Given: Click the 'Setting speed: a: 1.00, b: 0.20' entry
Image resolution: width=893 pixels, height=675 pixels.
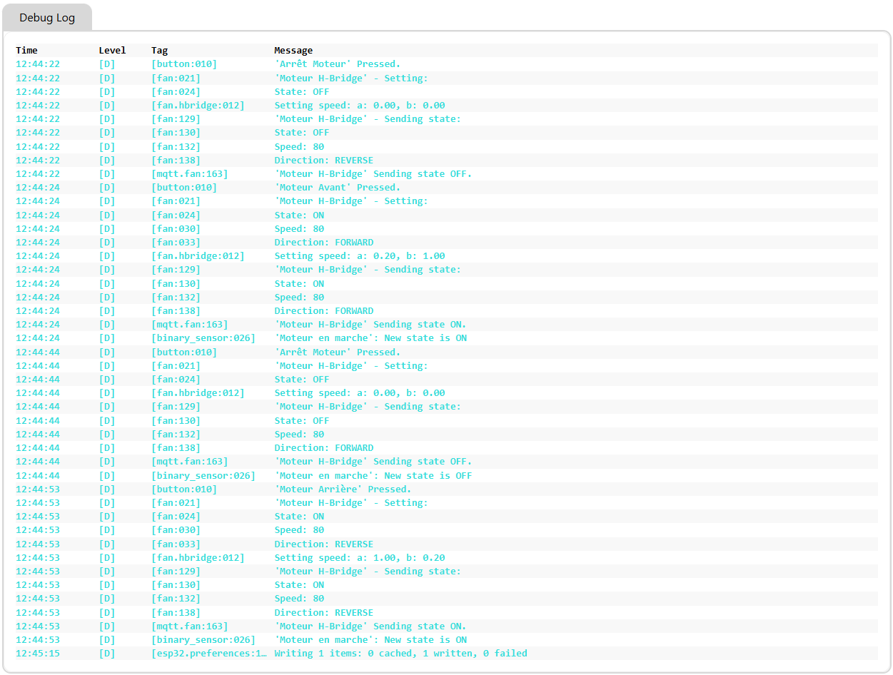Looking at the screenshot, I should 359,558.
